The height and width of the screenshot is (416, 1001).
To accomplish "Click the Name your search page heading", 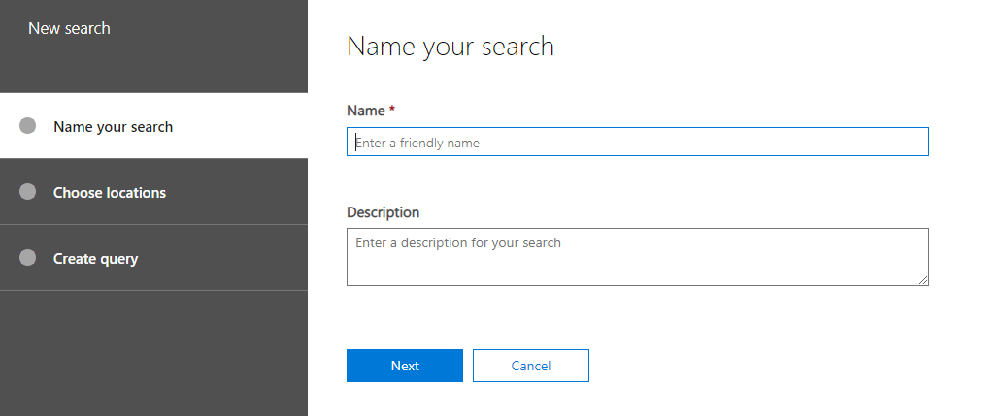I will [x=450, y=47].
